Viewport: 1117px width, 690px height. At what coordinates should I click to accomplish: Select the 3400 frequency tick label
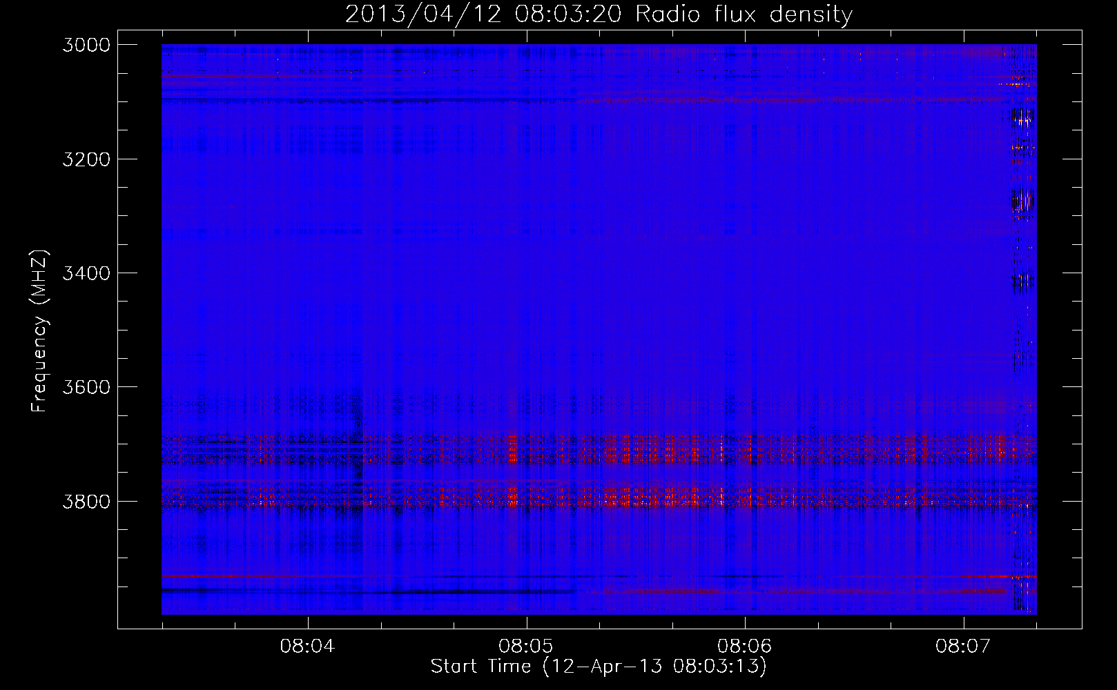click(x=86, y=273)
